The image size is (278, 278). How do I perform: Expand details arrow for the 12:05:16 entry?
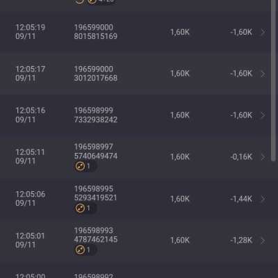tap(263, 115)
